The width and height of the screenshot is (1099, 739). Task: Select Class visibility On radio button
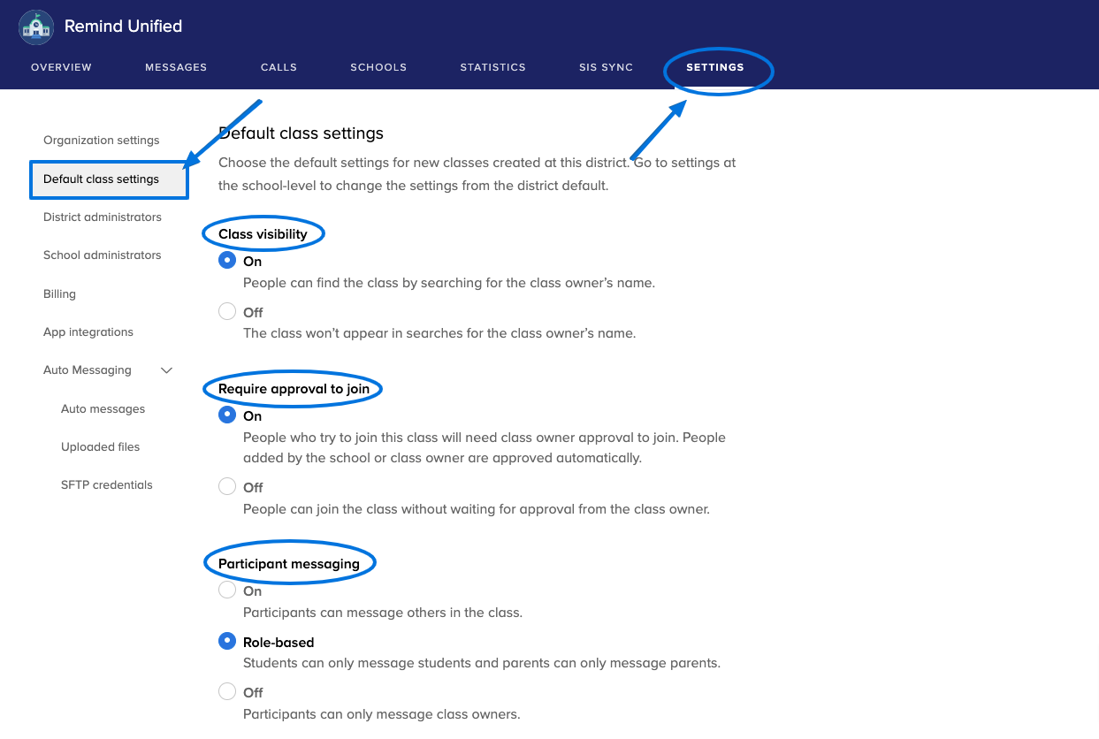click(227, 261)
